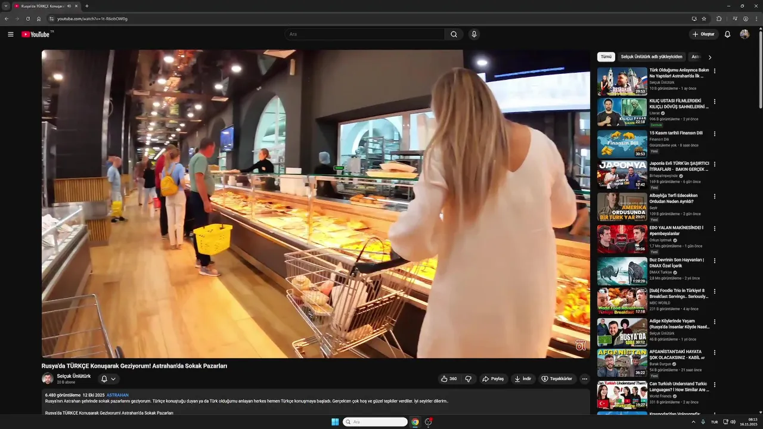Viewport: 763px width, 429px height.
Task: Open options for EBO YALAN MAKİNESİNDE video
Action: [x=715, y=228]
